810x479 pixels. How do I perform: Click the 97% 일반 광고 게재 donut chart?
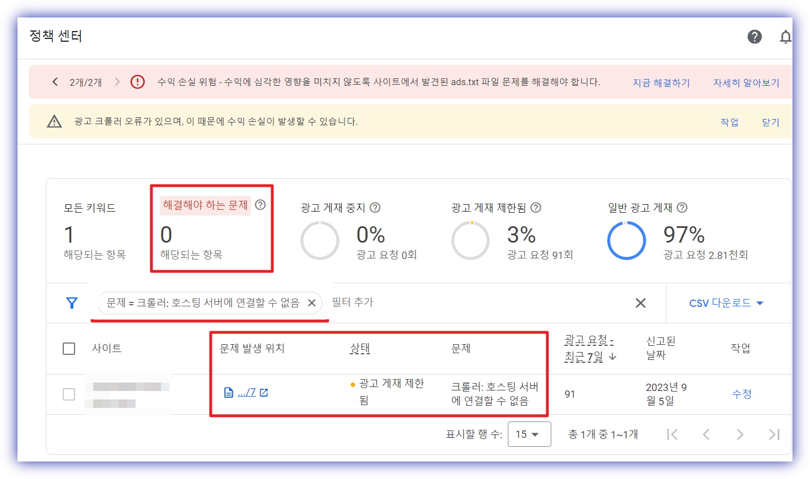(627, 240)
